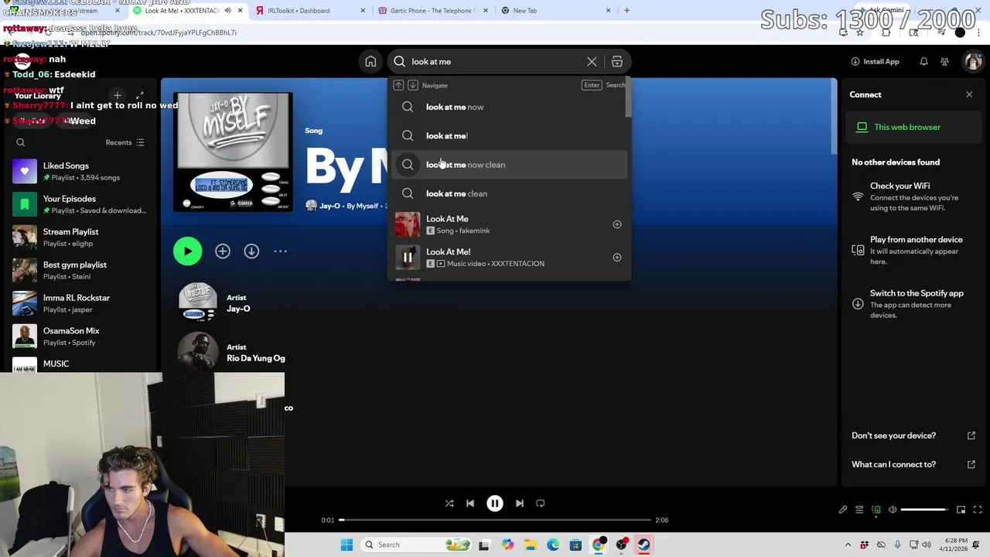
Task: Open Look At Me song by fakemink
Action: [x=509, y=224]
